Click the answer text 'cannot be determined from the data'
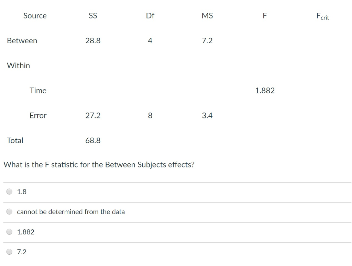This screenshot has height=266, width=352. coord(70,212)
